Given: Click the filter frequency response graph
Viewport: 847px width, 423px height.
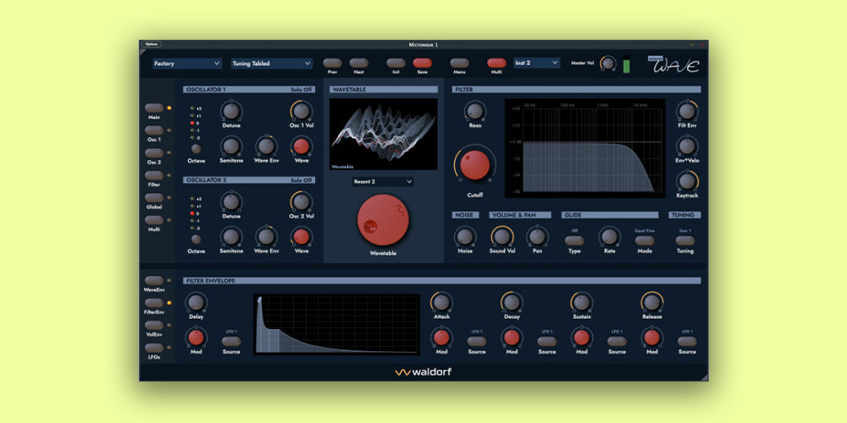Looking at the screenshot, I should click(585, 148).
